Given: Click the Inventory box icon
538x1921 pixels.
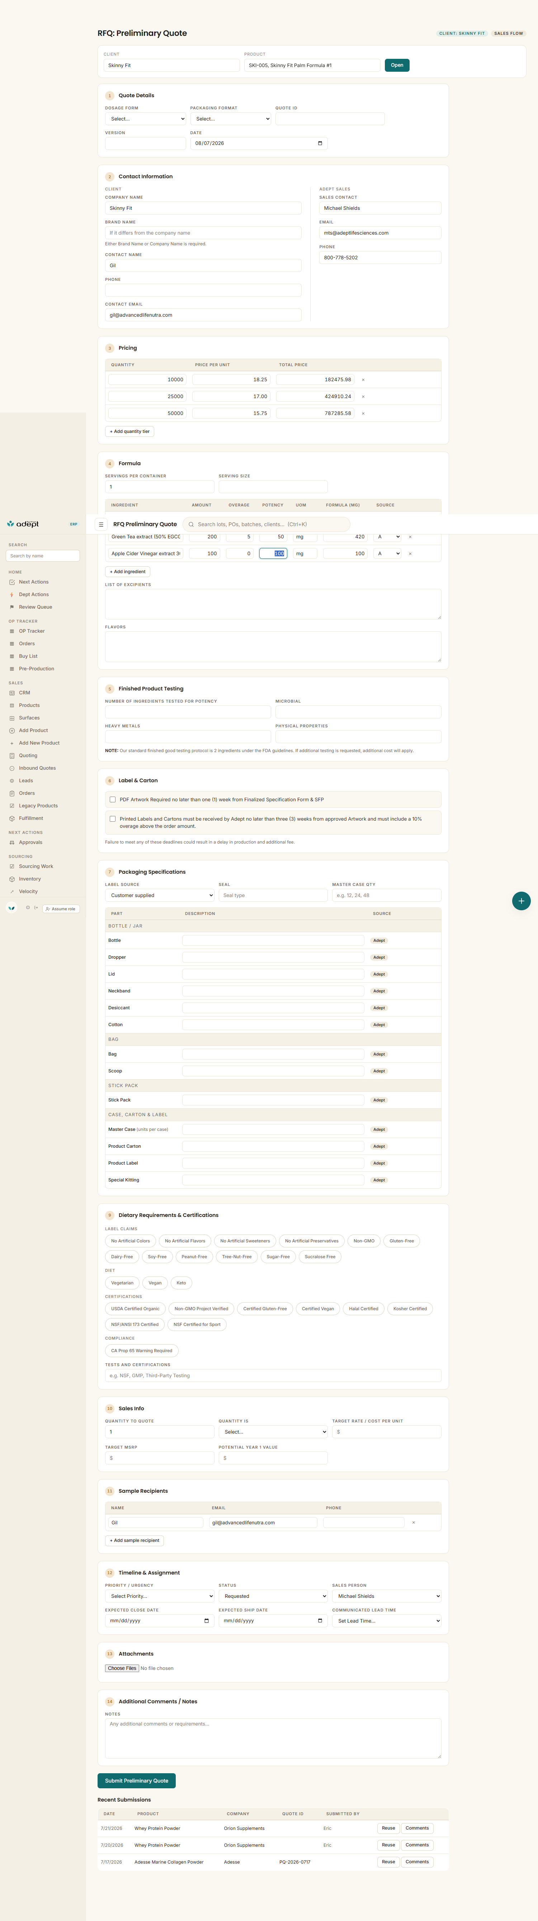Looking at the screenshot, I should click(12, 879).
